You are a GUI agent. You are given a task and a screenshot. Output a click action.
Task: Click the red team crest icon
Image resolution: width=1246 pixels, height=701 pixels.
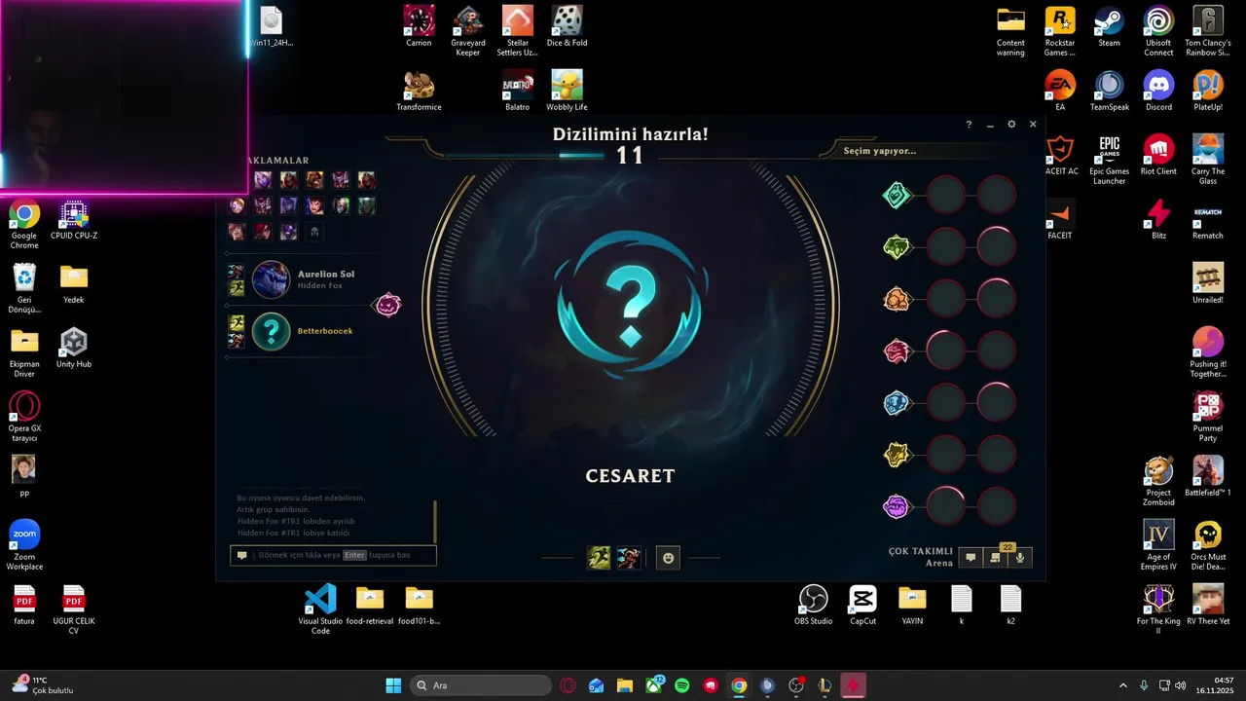[897, 350]
